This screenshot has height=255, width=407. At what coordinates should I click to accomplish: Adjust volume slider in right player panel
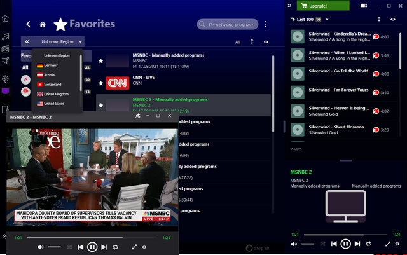[308, 244]
